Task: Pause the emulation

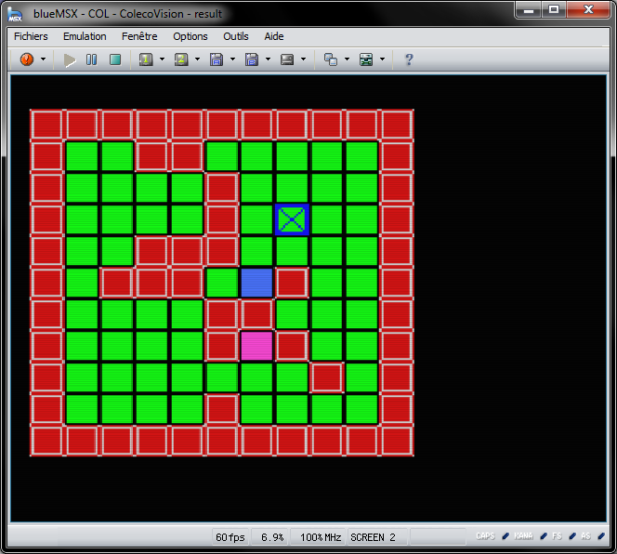Action: coord(92,59)
